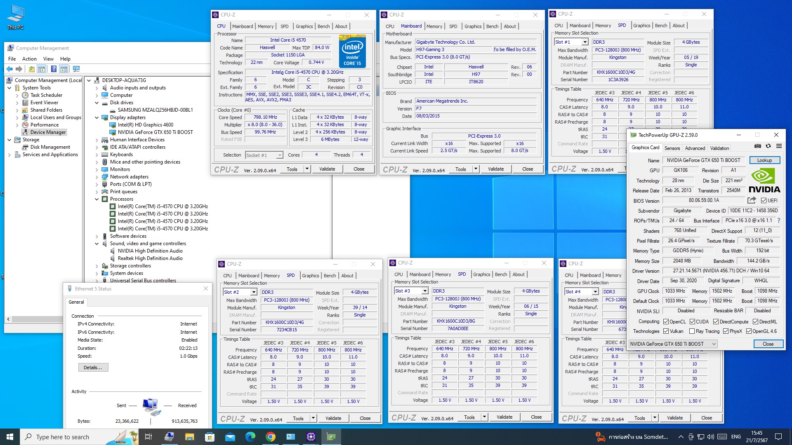The width and height of the screenshot is (792, 445).
Task: Toggle the UEFI checkbox in GPU-Z
Action: coord(764,201)
